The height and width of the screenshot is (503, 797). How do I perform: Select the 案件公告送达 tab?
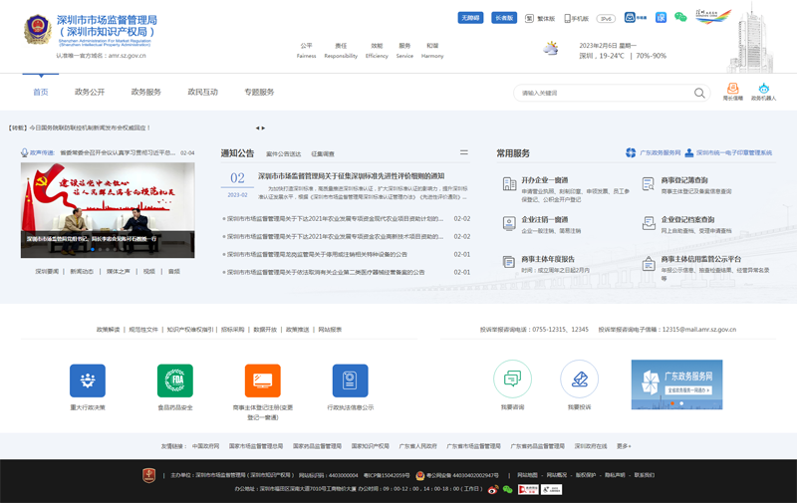284,154
